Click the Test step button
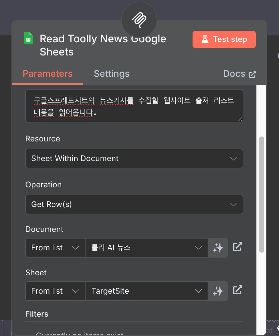The image size is (279, 336). pyautogui.click(x=224, y=39)
